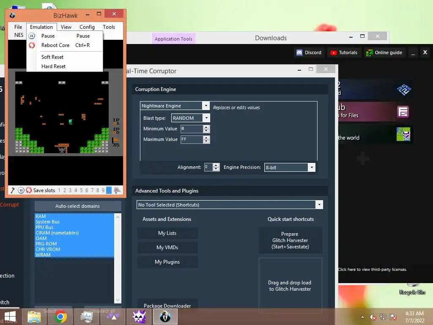
Task: Select the PRG ROM memory domain
Action: pyautogui.click(x=74, y=244)
